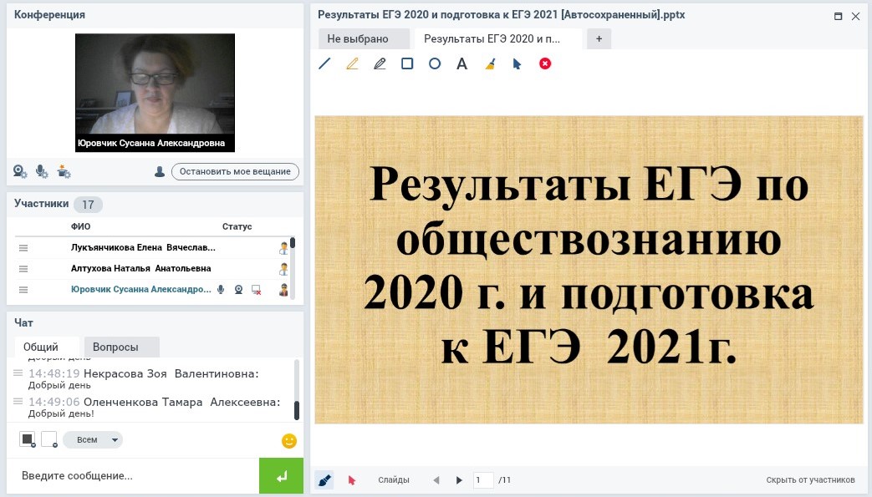
Task: Select the arrow pointer tool
Action: (x=518, y=64)
